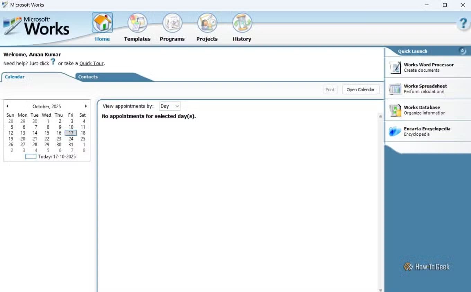Image resolution: width=471 pixels, height=292 pixels.
Task: Switch to the Contacts tab
Action: 87,76
